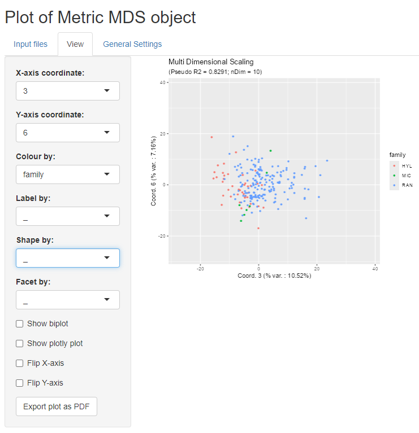Open the Colour by select showing family
This screenshot has width=419, height=433.
68,174
